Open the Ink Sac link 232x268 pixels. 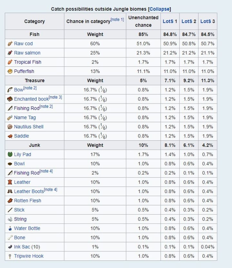(23, 247)
